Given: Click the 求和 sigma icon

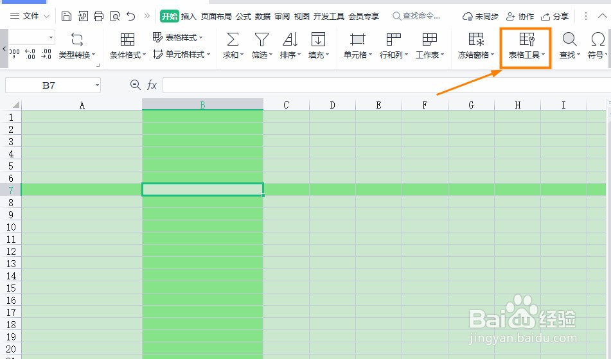Looking at the screenshot, I should (233, 39).
